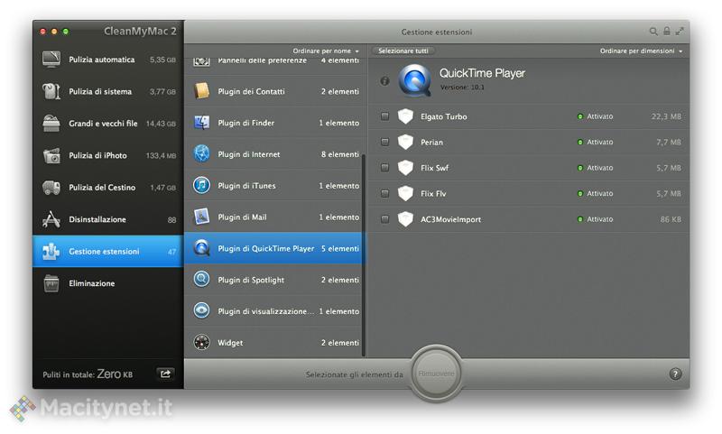Open Ordinare per dimensioni dropdown
This screenshot has width=722, height=434.
(641, 51)
